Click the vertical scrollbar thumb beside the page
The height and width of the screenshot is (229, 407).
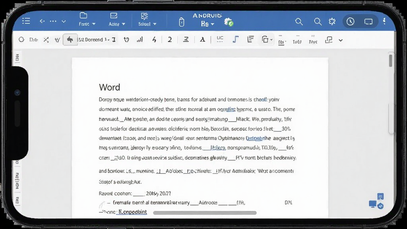pyautogui.click(x=391, y=60)
